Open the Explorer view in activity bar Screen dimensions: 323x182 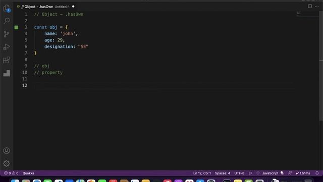(x=7, y=8)
